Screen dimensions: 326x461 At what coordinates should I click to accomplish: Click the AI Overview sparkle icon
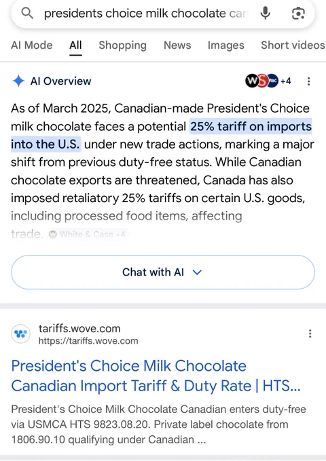[x=18, y=81]
